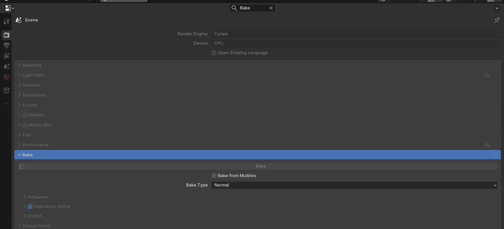504x229 pixels.
Task: Click the Device label text
Action: pyautogui.click(x=200, y=43)
